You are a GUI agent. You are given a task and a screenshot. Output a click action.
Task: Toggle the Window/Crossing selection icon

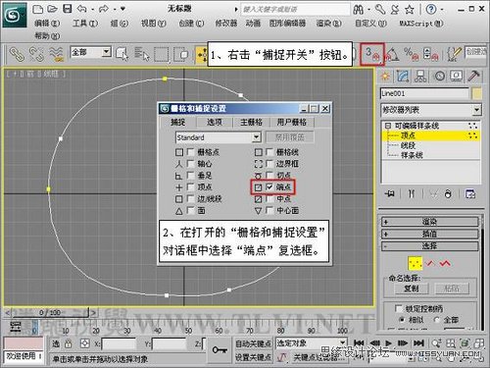[x=181, y=54]
